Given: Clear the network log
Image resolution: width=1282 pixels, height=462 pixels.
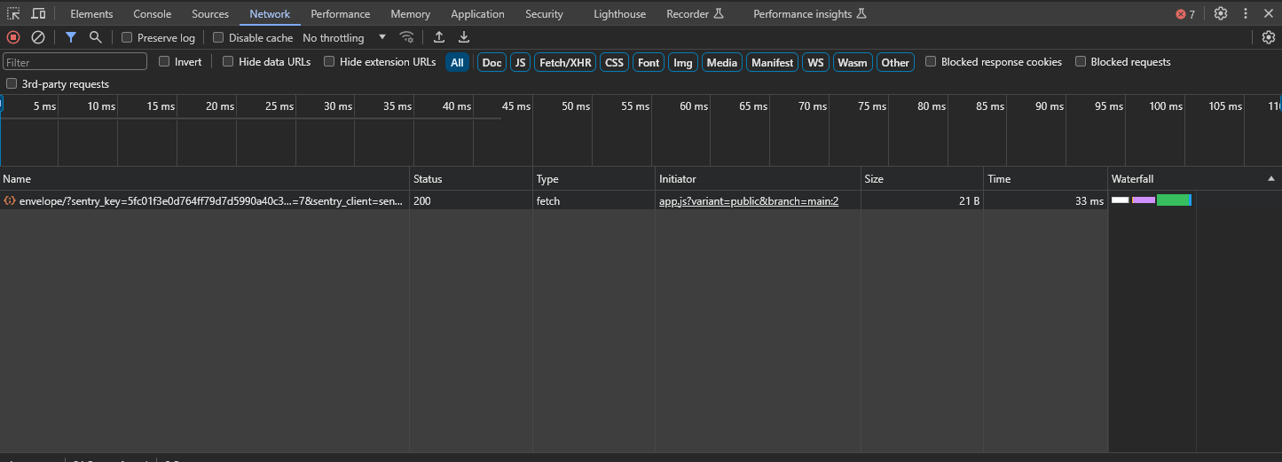Looking at the screenshot, I should (38, 37).
